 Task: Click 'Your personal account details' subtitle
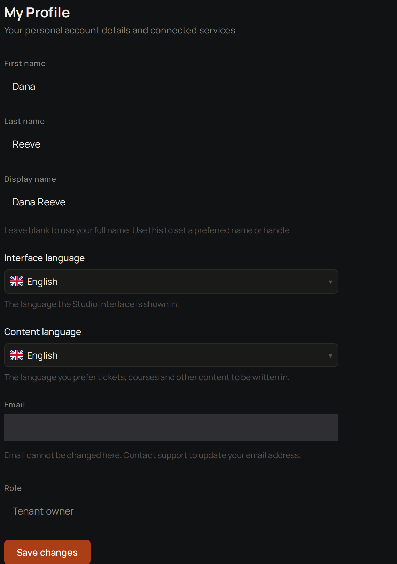pyautogui.click(x=119, y=30)
